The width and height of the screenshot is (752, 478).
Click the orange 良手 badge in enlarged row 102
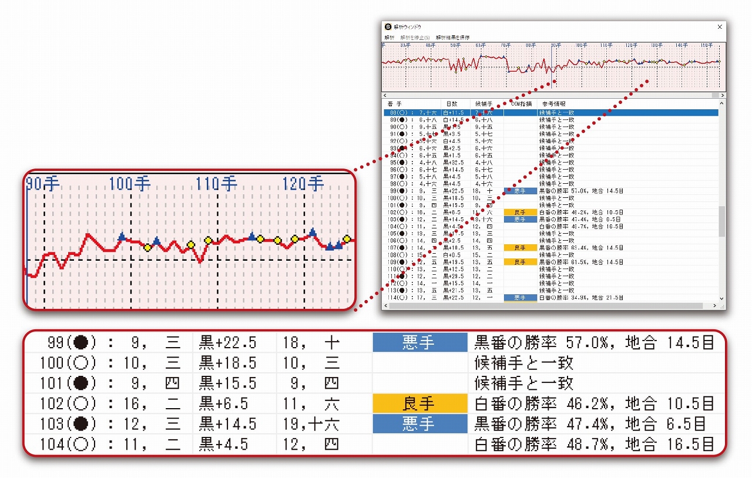point(419,403)
